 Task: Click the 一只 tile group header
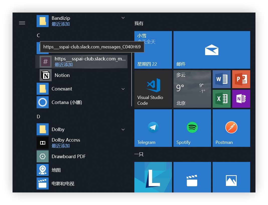click(139, 154)
